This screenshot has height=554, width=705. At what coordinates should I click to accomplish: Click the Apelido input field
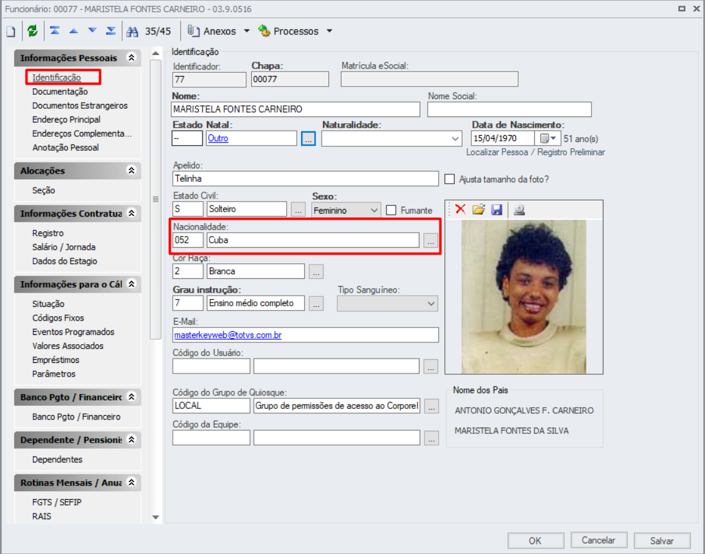click(305, 179)
